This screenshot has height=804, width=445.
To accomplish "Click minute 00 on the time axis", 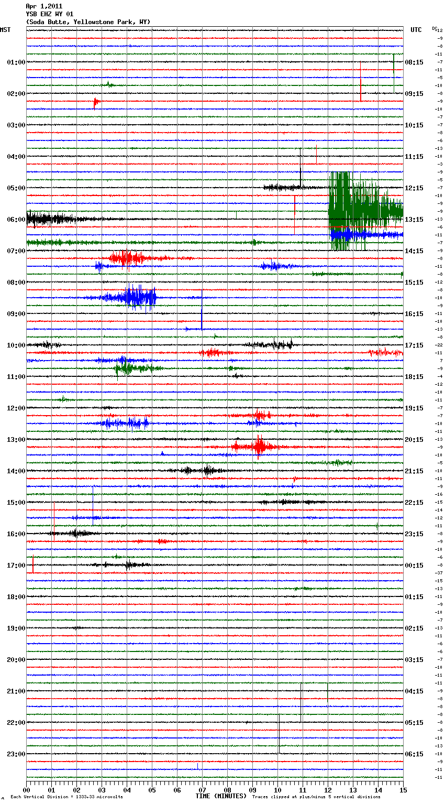I will (26, 790).
